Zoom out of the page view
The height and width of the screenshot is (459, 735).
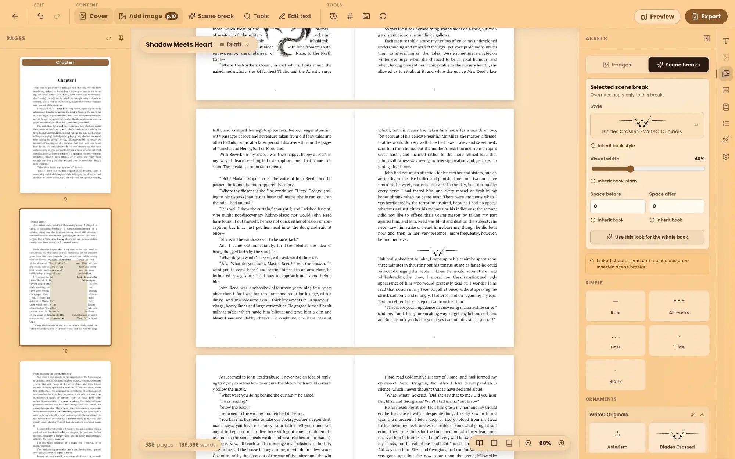click(528, 443)
